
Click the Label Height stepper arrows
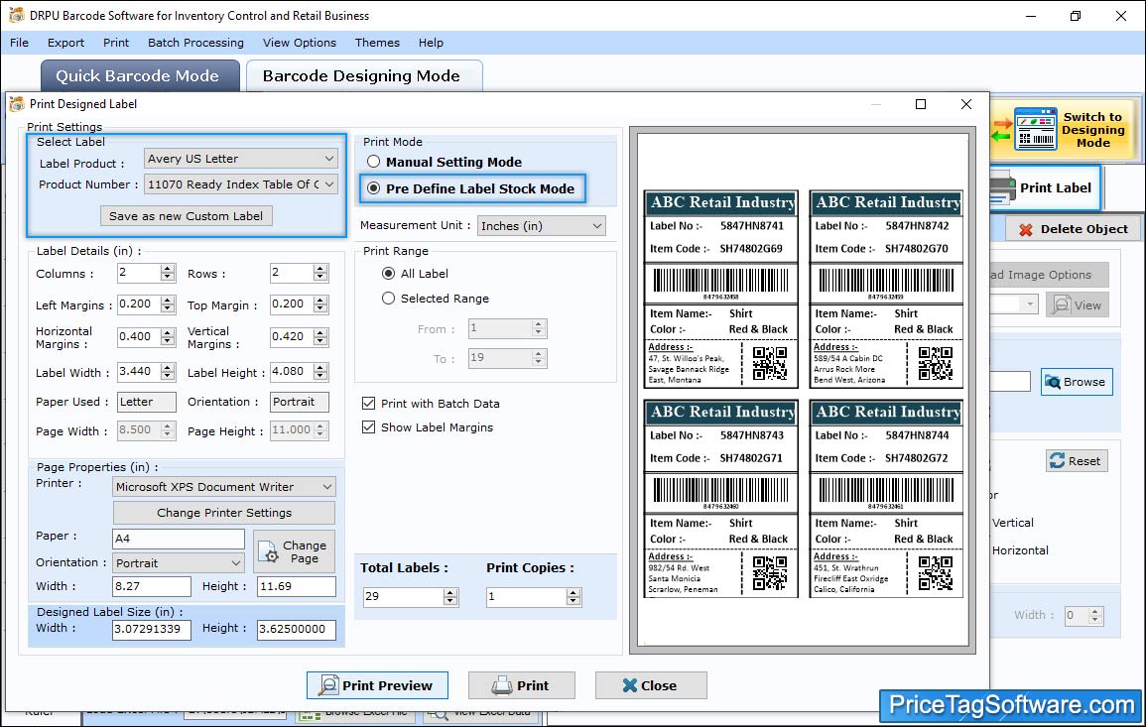point(320,372)
